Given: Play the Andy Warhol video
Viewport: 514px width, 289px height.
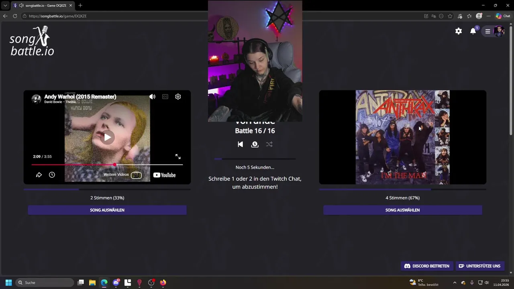Looking at the screenshot, I should coord(107,137).
